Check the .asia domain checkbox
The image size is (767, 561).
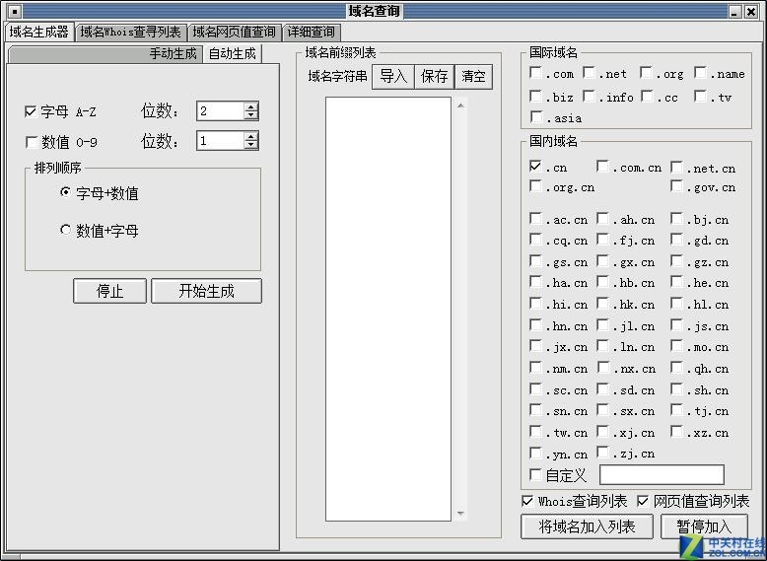536,117
